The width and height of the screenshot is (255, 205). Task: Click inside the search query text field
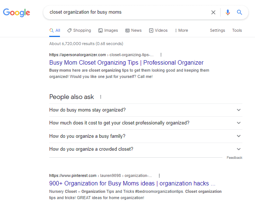[x=127, y=12]
